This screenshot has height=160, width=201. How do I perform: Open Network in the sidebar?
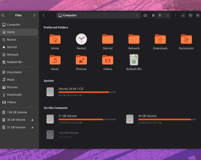pos(19,54)
